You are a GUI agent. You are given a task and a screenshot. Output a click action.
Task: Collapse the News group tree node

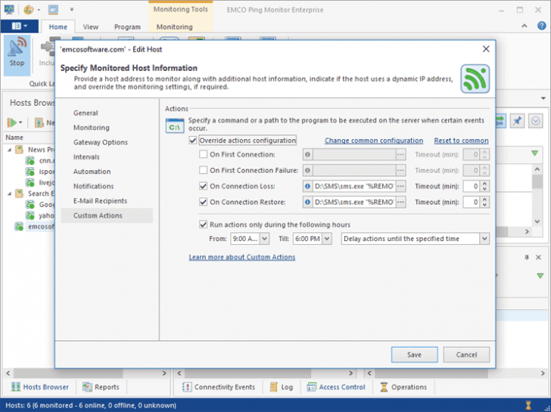(x=10, y=150)
